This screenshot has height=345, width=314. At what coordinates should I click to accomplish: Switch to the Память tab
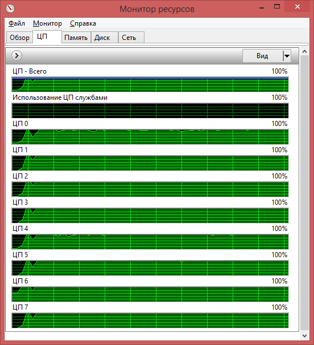click(x=76, y=38)
